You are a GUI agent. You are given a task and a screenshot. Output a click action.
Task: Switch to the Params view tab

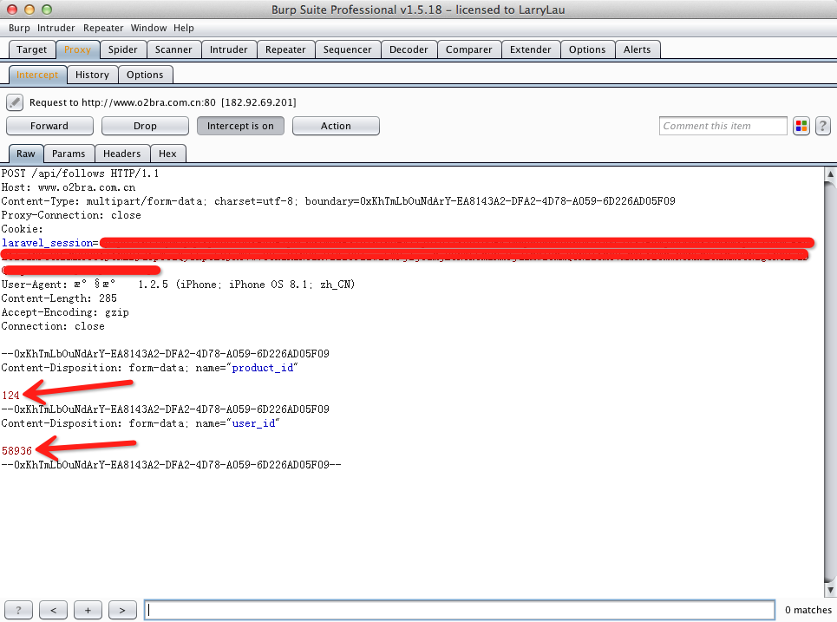[69, 154]
